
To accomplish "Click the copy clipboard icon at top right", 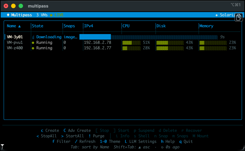I will (x=238, y=17).
